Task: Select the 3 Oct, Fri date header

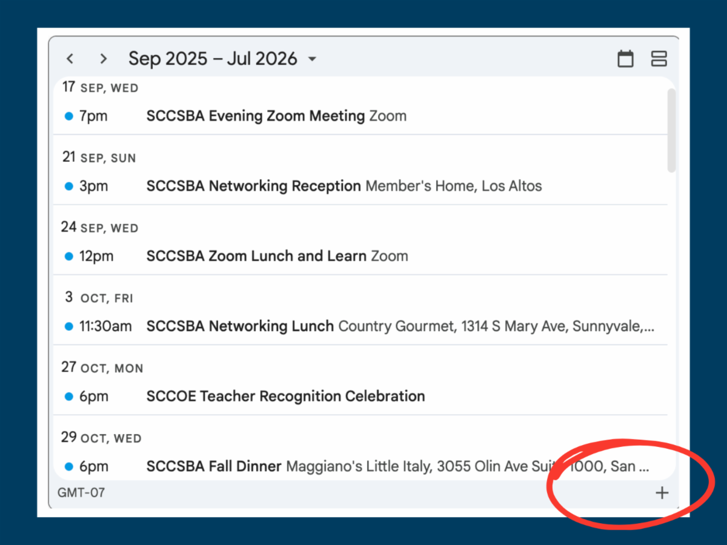Action: coord(99,298)
